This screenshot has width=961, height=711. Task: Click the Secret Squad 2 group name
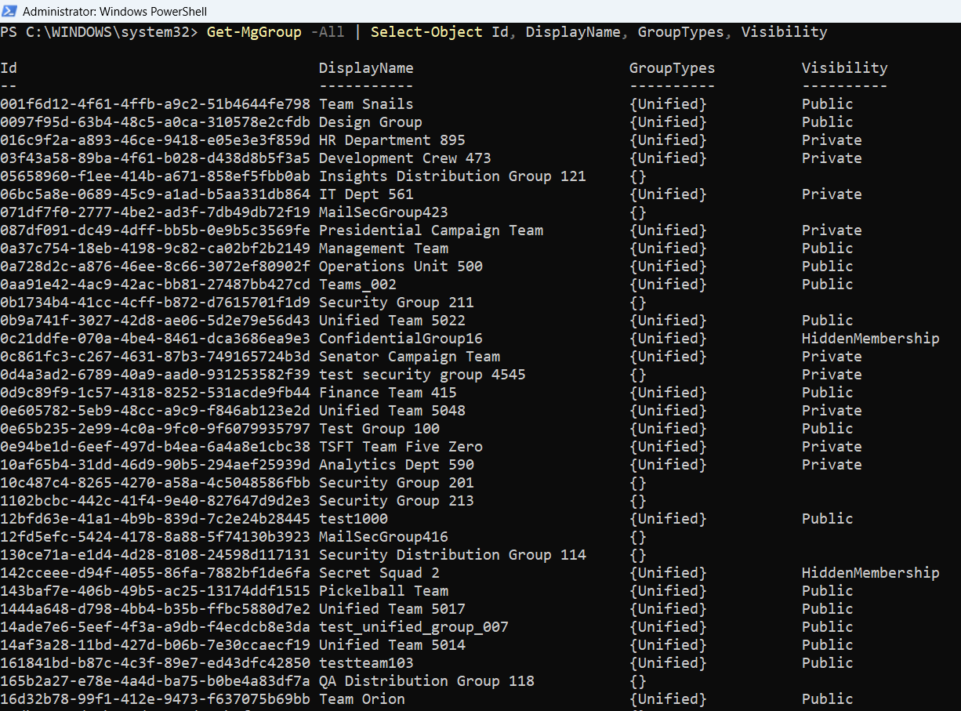[x=379, y=573]
